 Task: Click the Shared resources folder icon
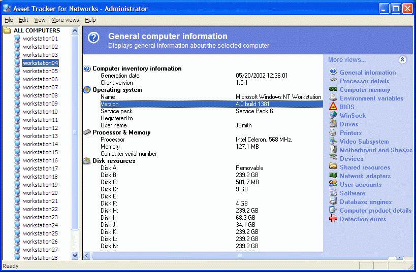(x=333, y=167)
